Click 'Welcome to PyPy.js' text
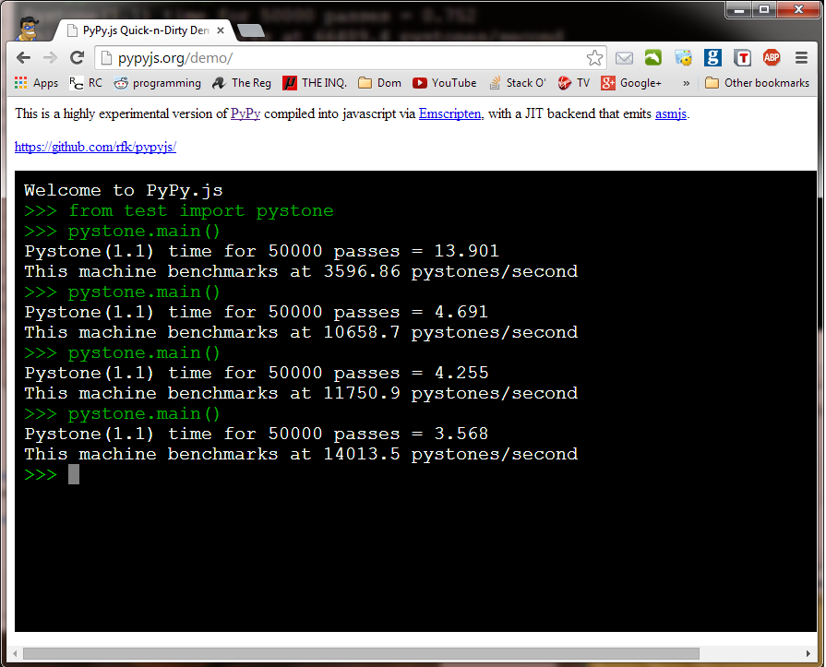This screenshot has height=667, width=826. pos(124,190)
